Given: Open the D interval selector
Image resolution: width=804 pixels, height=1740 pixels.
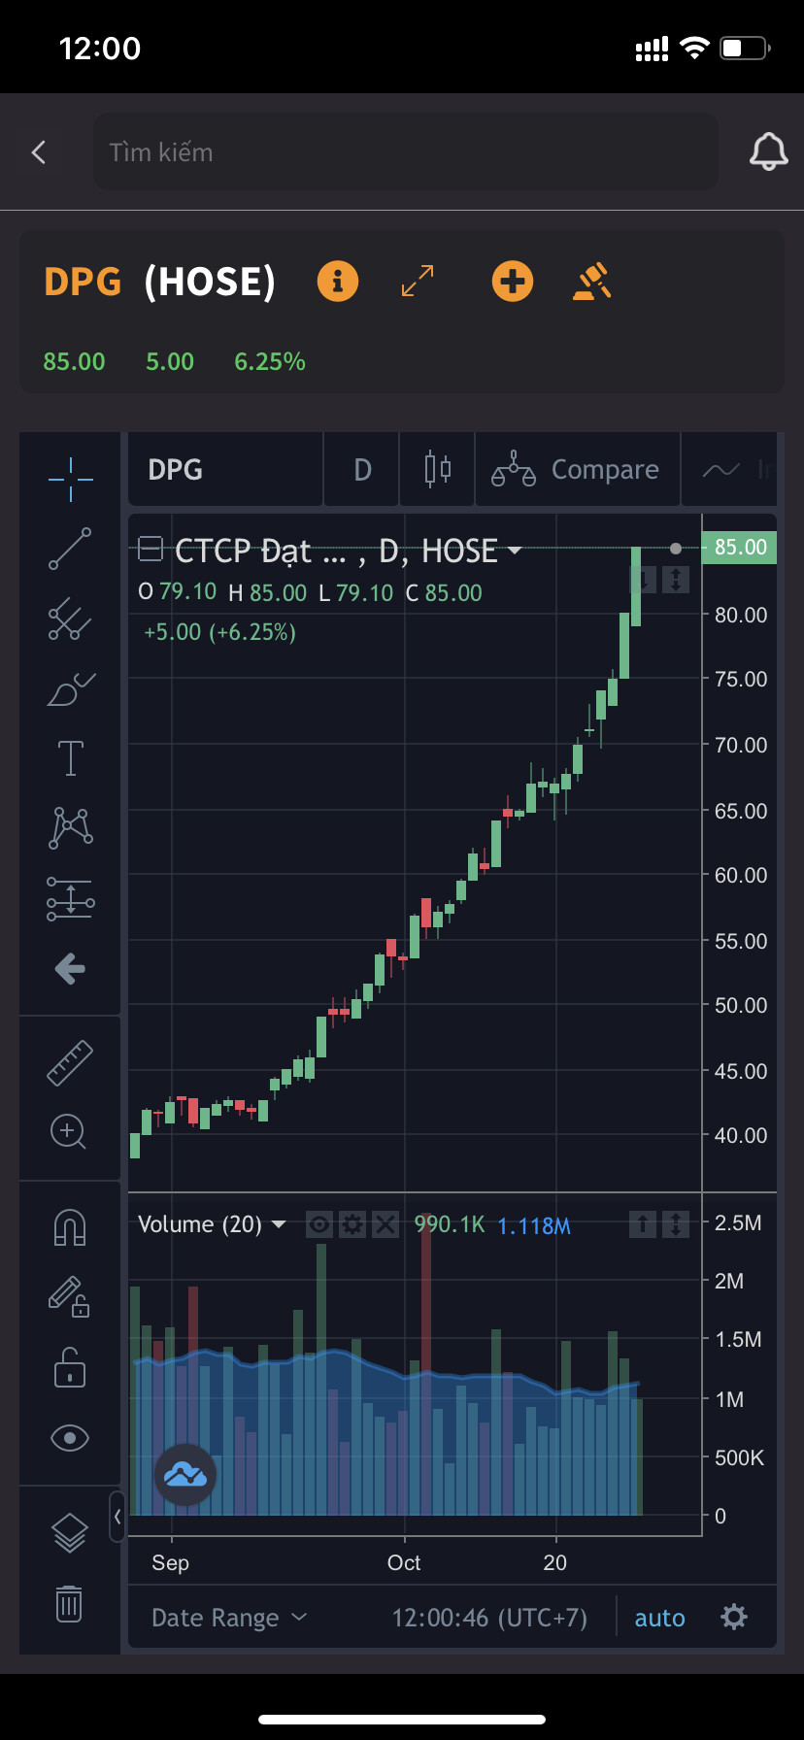Looking at the screenshot, I should click(x=362, y=470).
